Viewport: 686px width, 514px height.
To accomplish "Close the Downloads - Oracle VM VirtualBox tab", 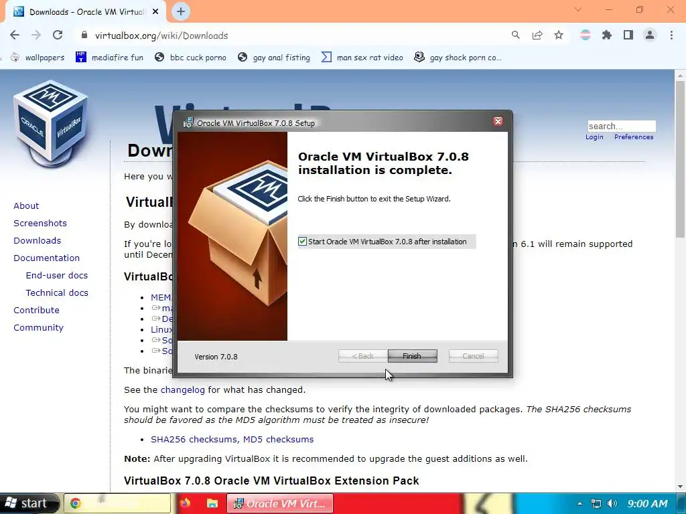I will 155,12.
